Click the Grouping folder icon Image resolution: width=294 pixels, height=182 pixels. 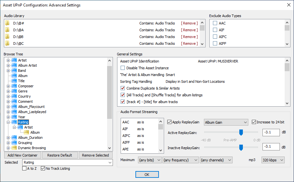pos(14,143)
